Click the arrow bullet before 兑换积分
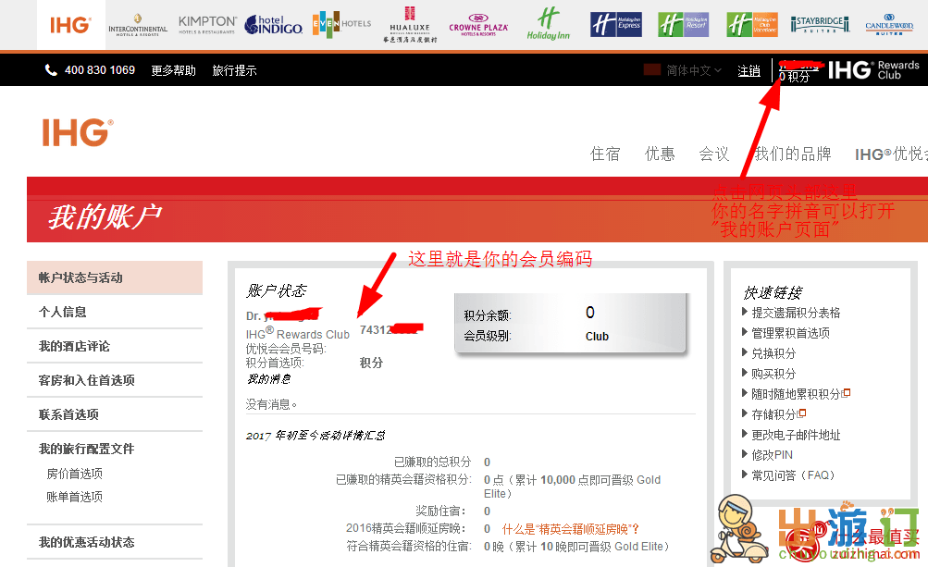This screenshot has height=567, width=928. pos(745,352)
